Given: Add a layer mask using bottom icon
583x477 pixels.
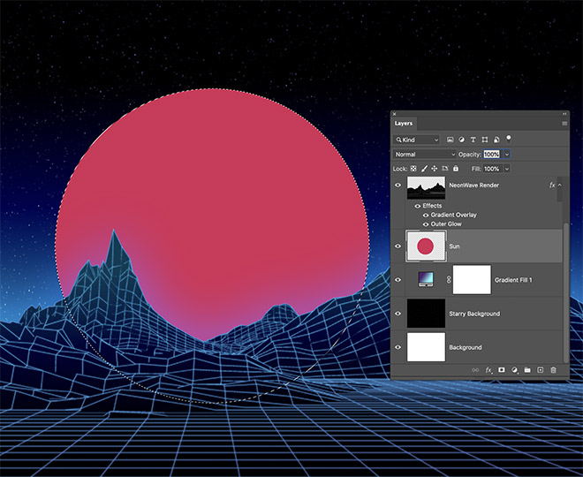Looking at the screenshot, I should (501, 370).
